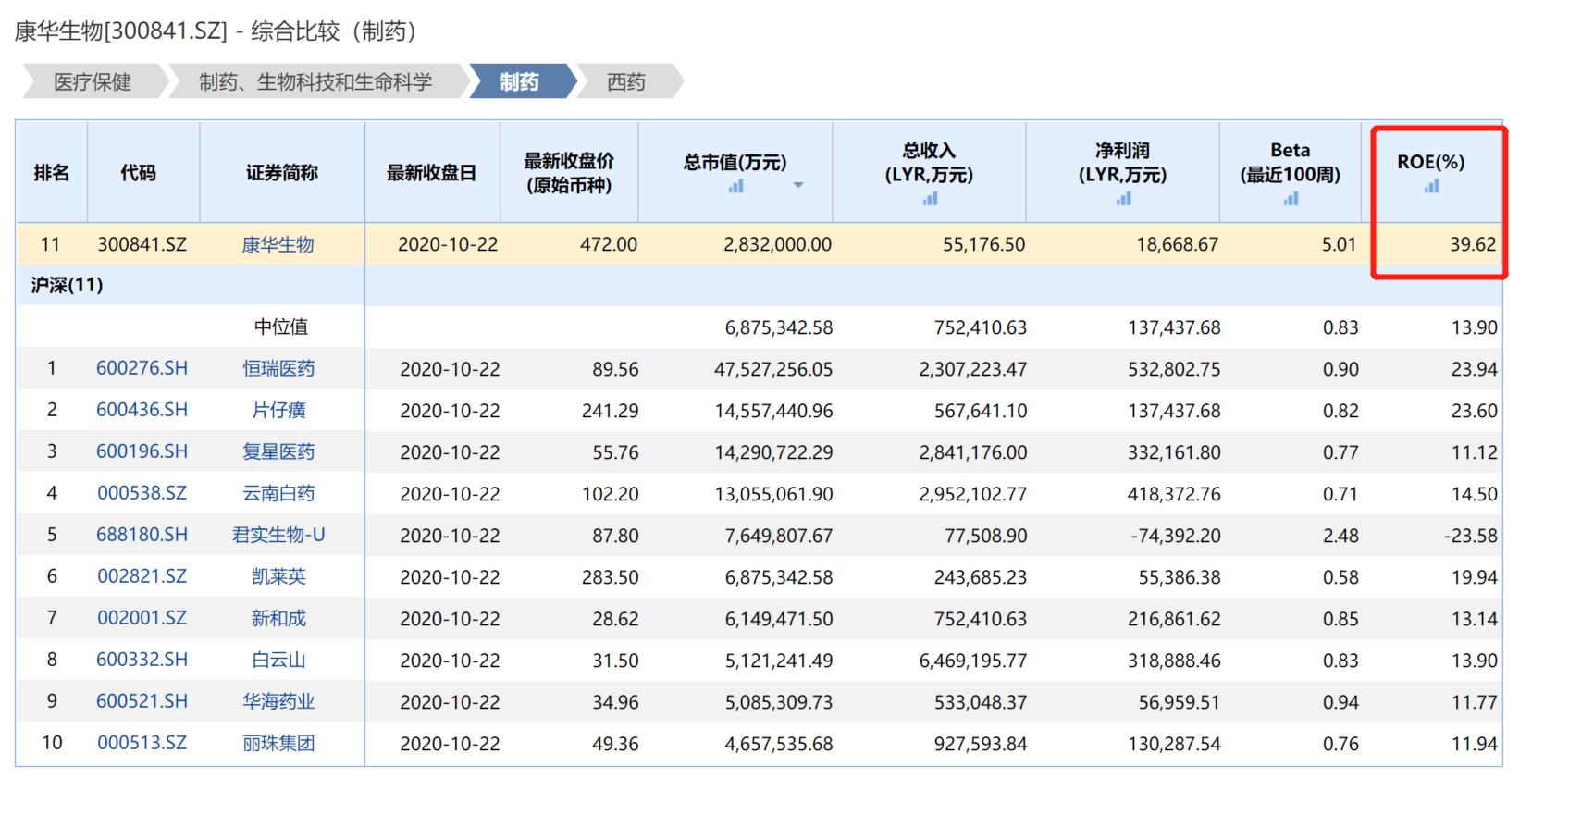Select net profit value -74,392.20
Screen dimensions: 1569x815
(x=1175, y=535)
